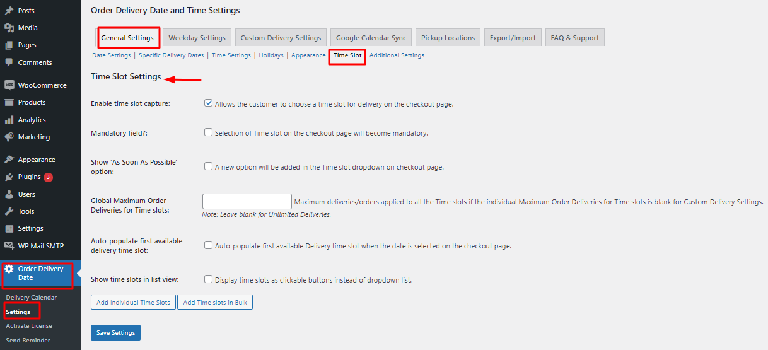Select the Time Slot sub-link
The height and width of the screenshot is (350, 768).
347,55
